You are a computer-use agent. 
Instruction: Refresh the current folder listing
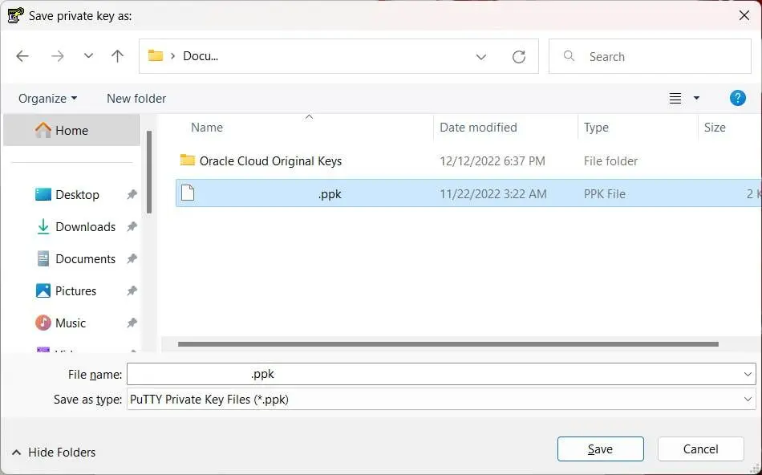coord(518,57)
